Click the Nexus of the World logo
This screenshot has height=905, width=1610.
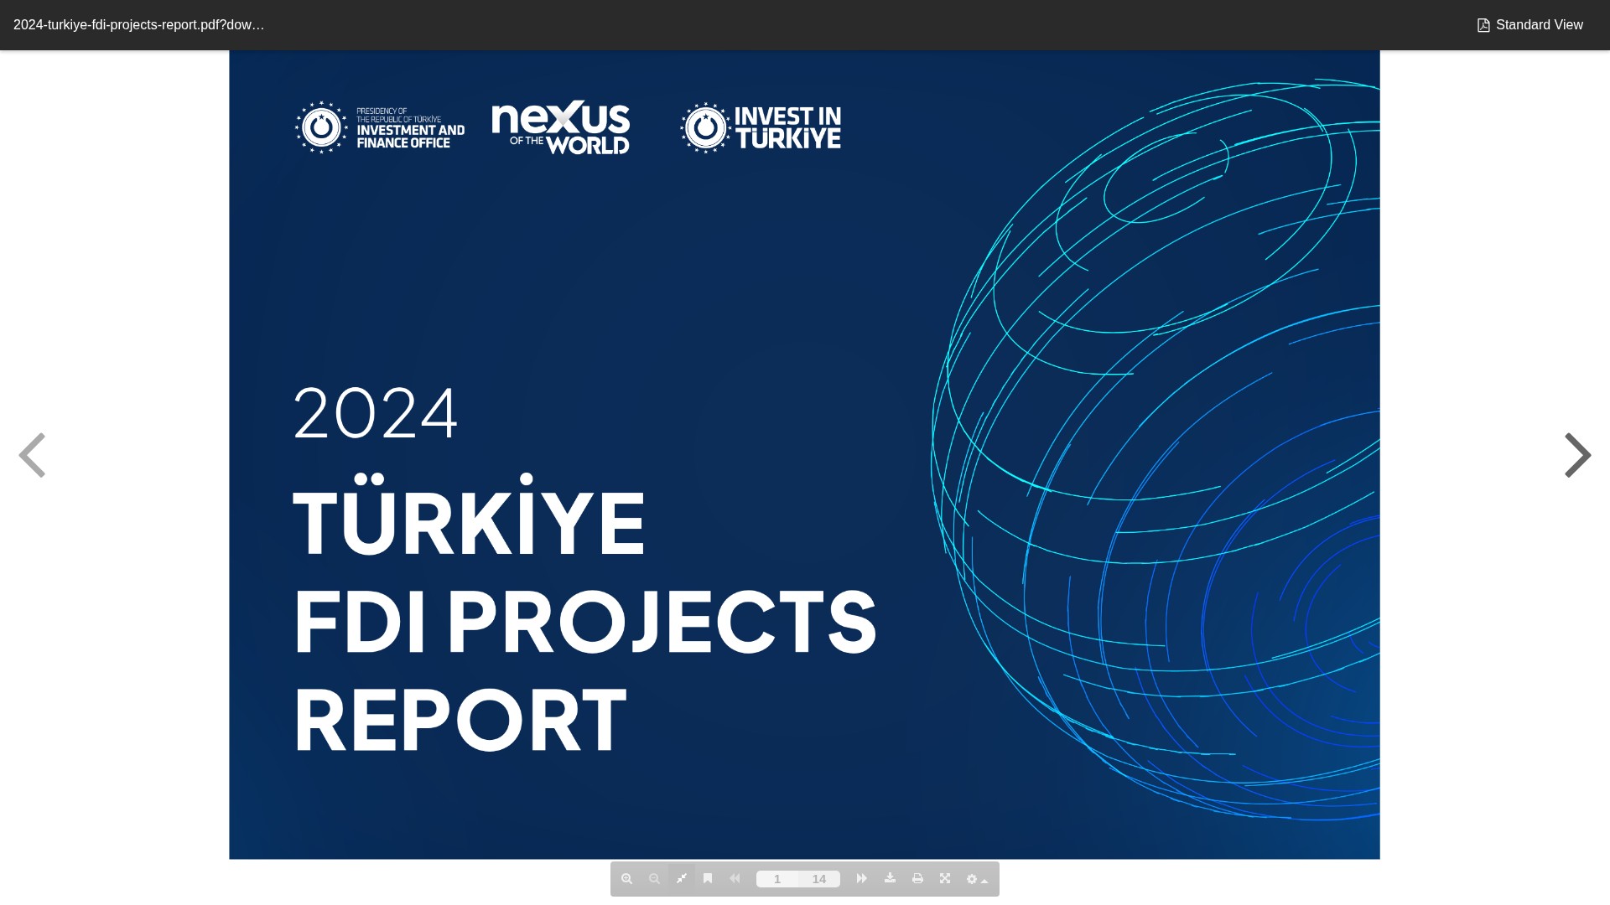(561, 127)
